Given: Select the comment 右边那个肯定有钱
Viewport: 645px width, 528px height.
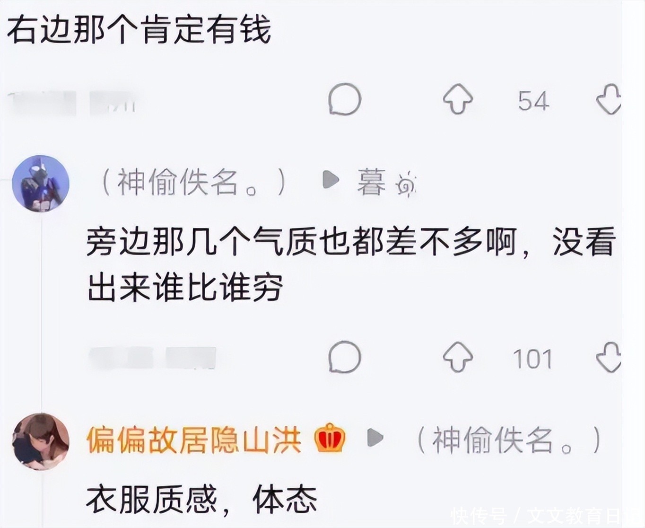Looking at the screenshot, I should [x=139, y=29].
